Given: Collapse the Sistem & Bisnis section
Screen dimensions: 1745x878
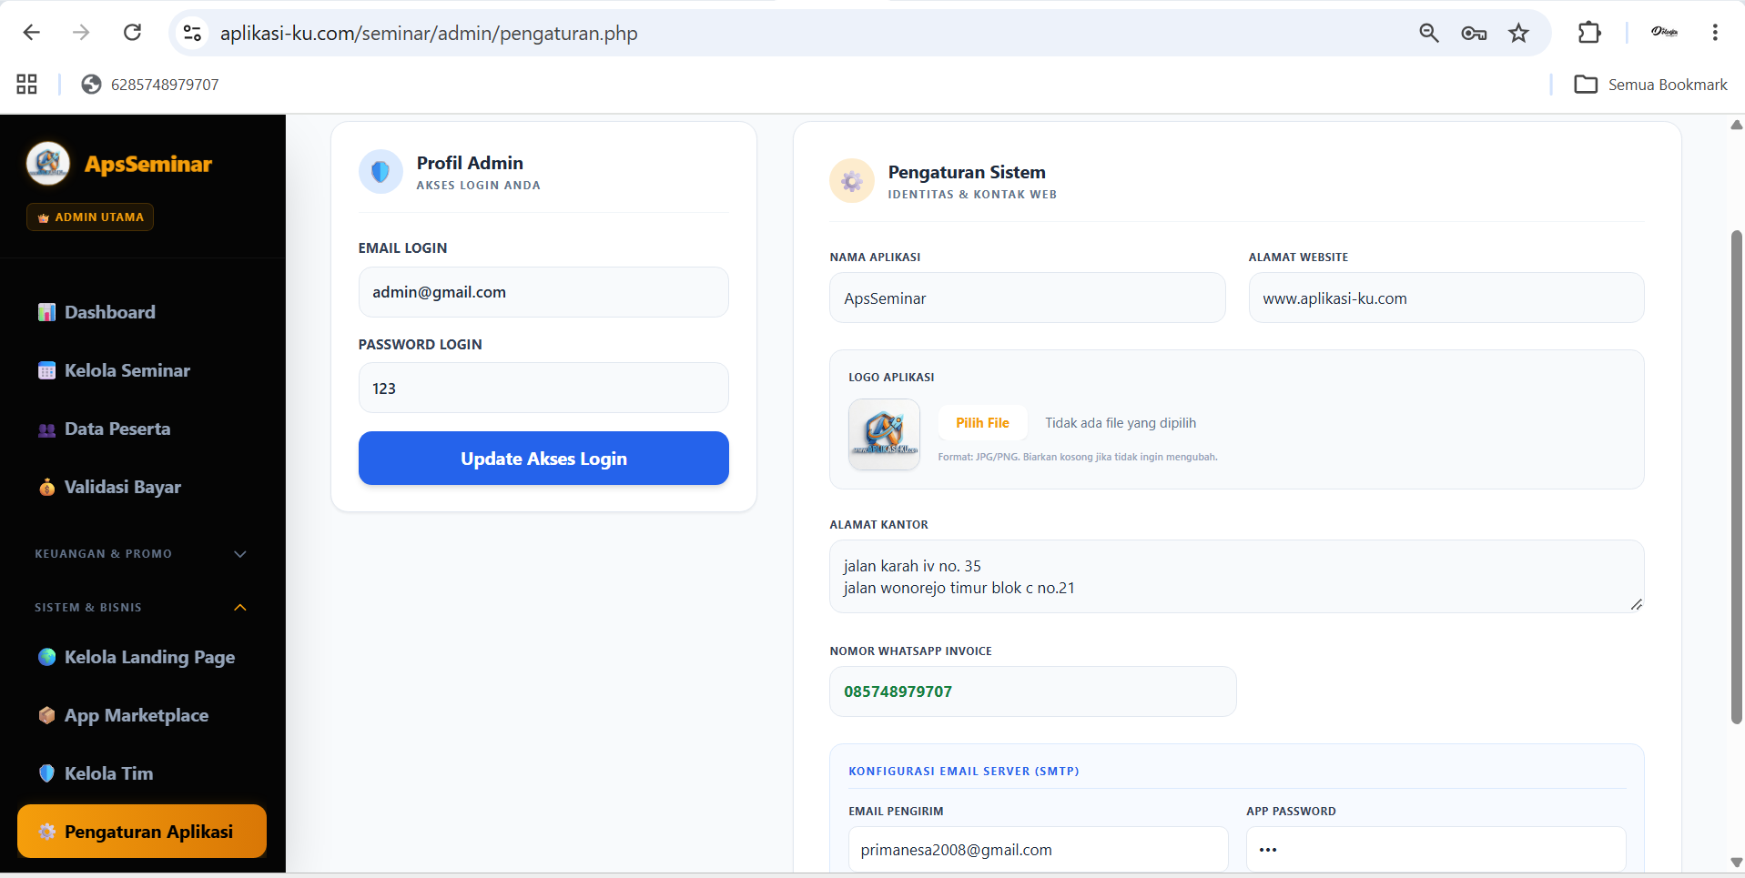Looking at the screenshot, I should (141, 608).
